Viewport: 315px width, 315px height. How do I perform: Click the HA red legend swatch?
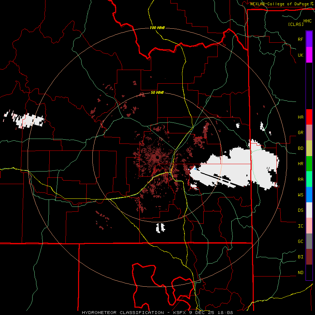pyautogui.click(x=309, y=117)
